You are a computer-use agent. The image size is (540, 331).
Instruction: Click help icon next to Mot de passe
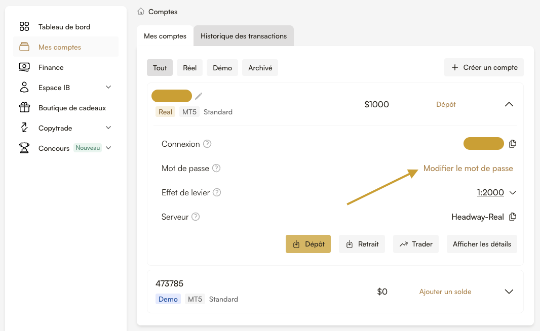(x=216, y=168)
